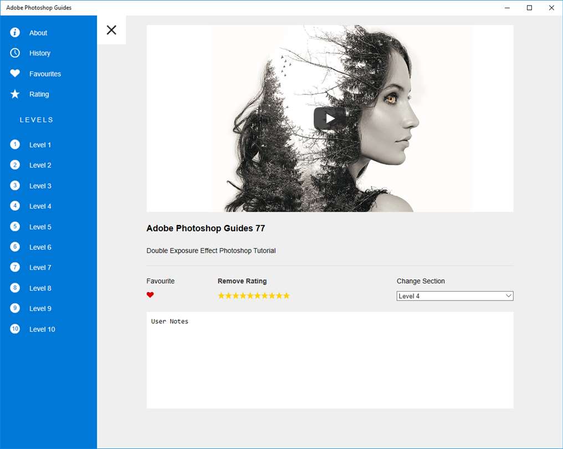This screenshot has width=563, height=449.
Task: Go to Level 2 section
Action: coord(40,165)
